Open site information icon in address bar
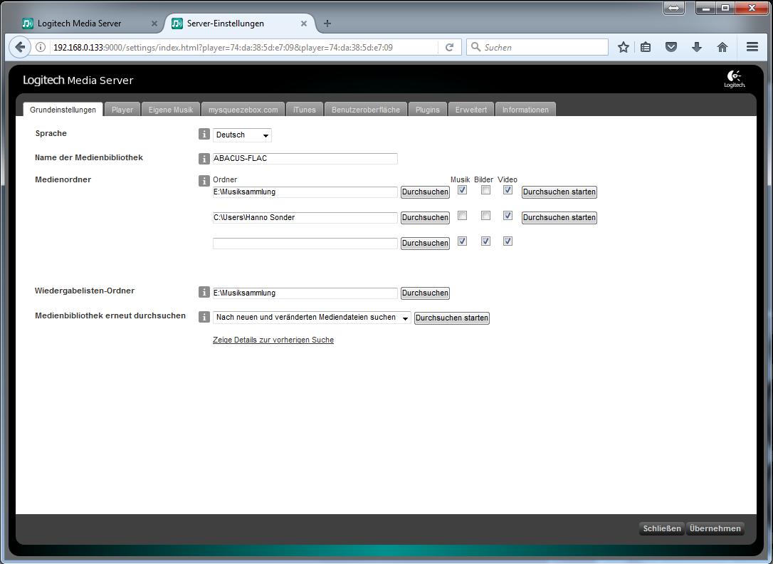Screen dimensions: 773x564 coord(41,47)
